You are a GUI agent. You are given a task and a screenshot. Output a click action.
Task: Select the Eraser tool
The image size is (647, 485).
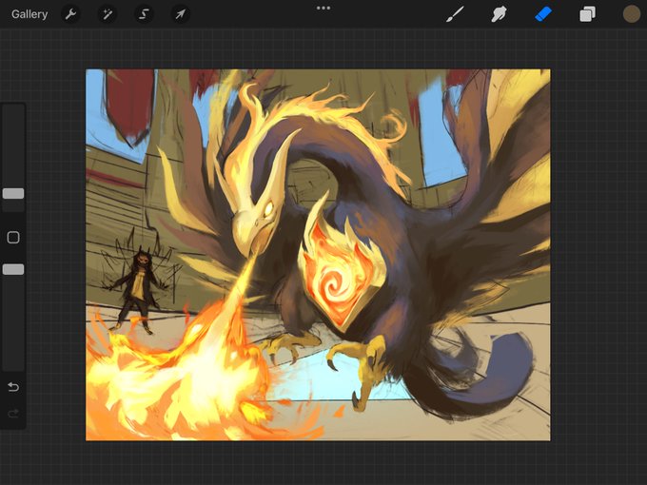coord(543,14)
